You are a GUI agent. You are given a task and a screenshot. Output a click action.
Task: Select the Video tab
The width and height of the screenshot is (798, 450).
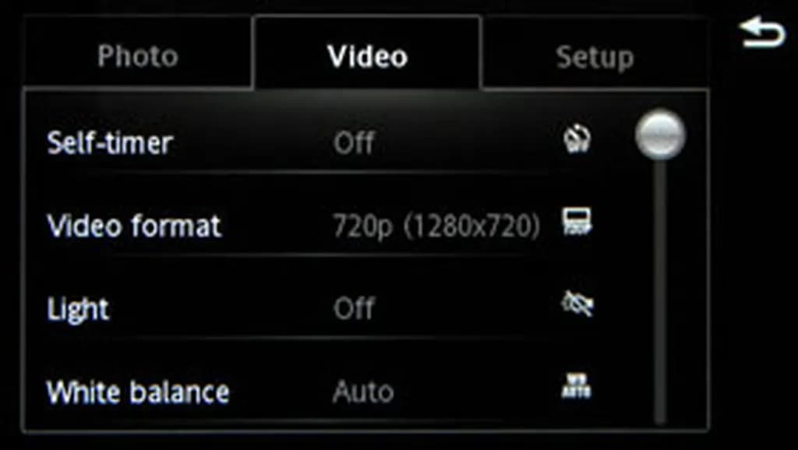point(368,54)
